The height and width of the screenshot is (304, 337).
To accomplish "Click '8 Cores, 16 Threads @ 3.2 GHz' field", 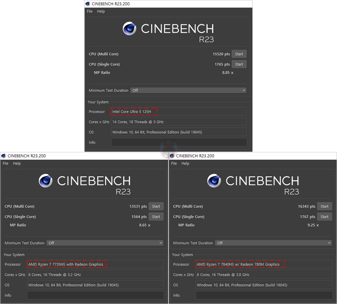I will coord(95,275).
